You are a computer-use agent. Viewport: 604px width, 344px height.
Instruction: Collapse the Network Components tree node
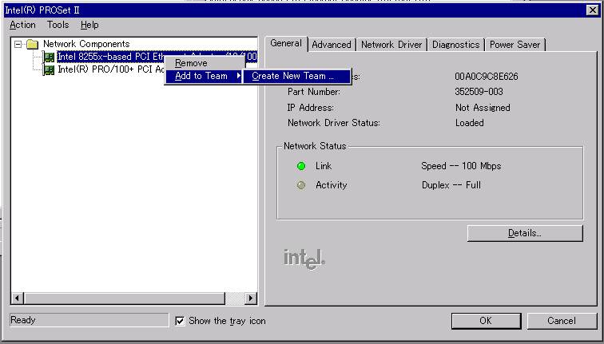pyautogui.click(x=18, y=44)
